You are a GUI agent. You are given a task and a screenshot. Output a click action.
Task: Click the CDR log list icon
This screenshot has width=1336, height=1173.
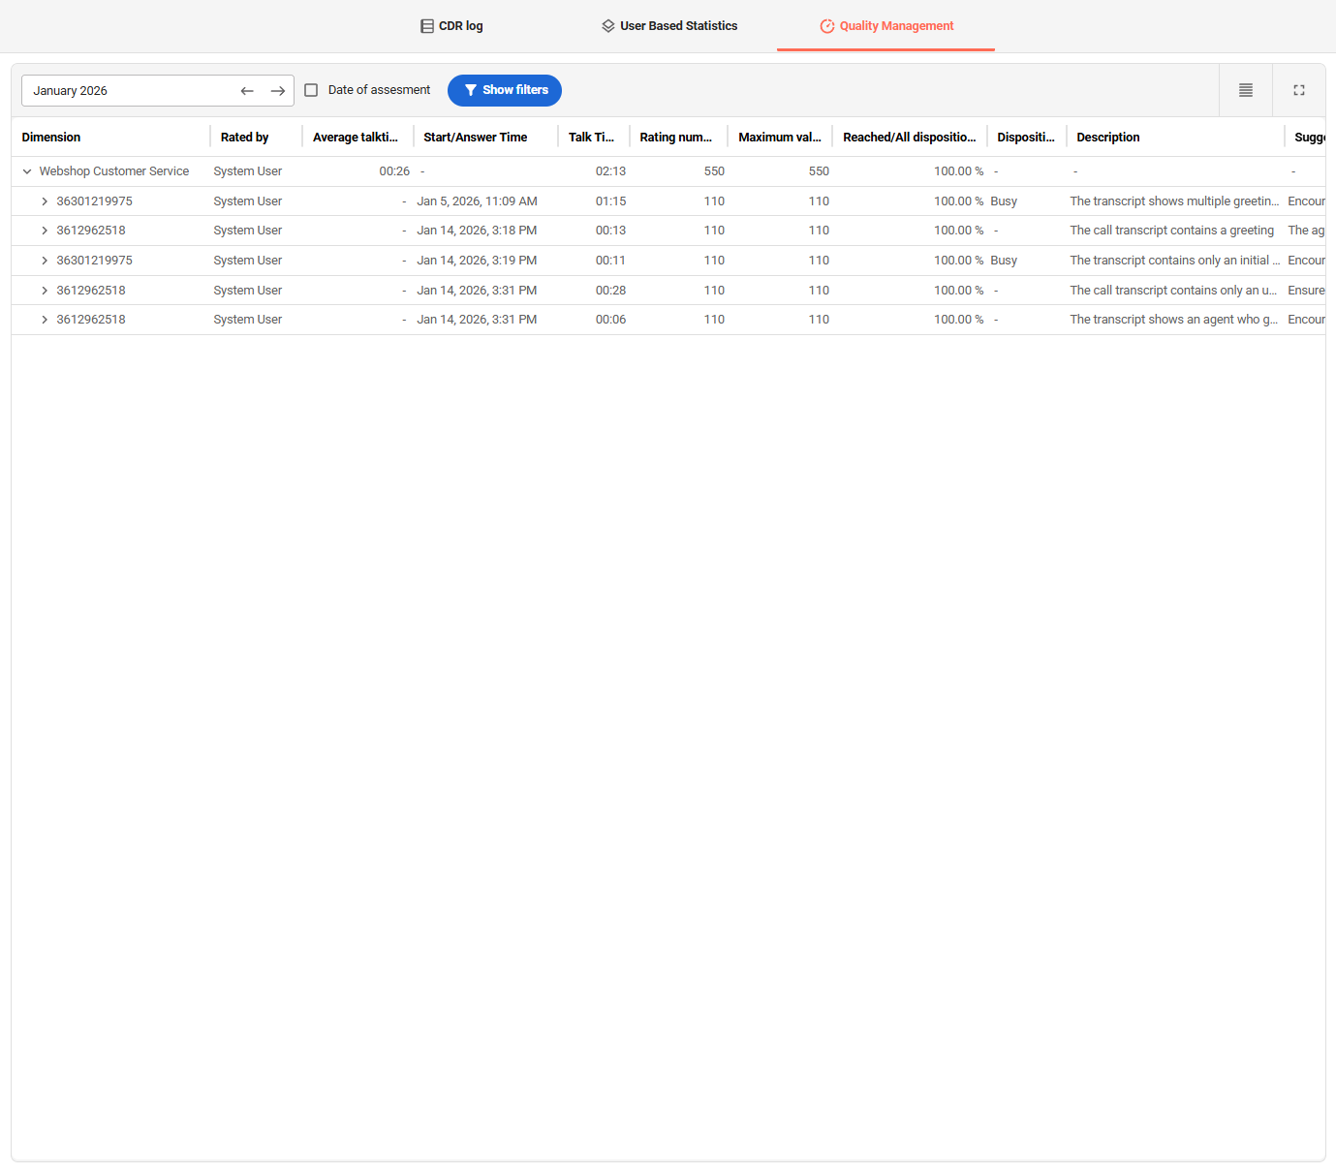[x=427, y=26]
